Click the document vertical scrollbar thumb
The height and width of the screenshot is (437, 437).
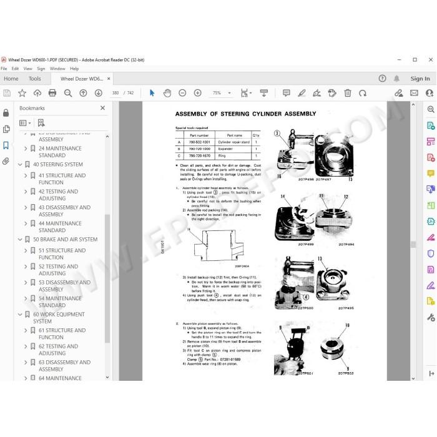click(x=413, y=245)
